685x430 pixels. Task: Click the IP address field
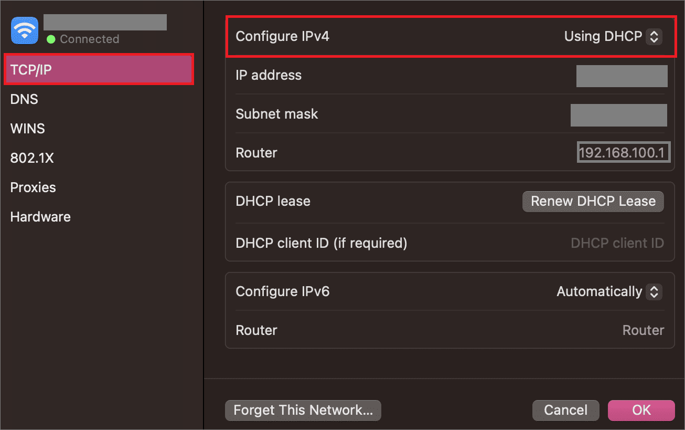point(622,76)
